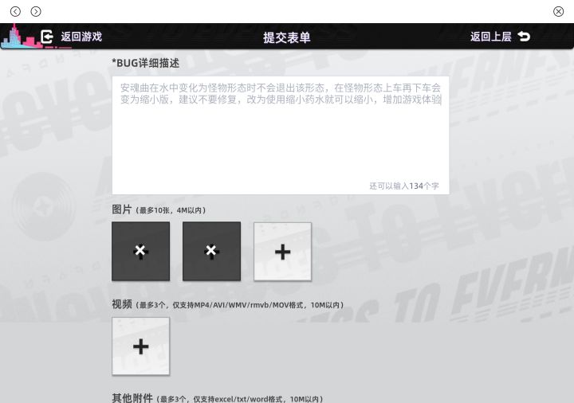Image resolution: width=574 pixels, height=403 pixels.
Task: Close the form window with the X icon
Action: pyautogui.click(x=558, y=12)
